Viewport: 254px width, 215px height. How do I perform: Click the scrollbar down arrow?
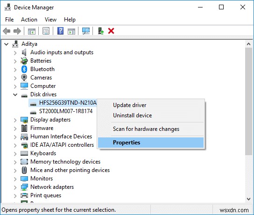pyautogui.click(x=249, y=199)
